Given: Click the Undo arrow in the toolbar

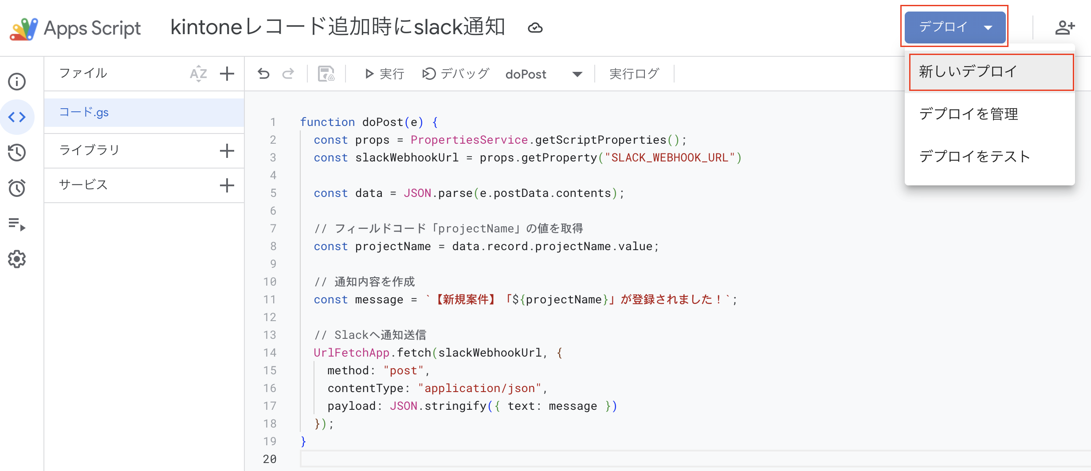Looking at the screenshot, I should [x=263, y=74].
